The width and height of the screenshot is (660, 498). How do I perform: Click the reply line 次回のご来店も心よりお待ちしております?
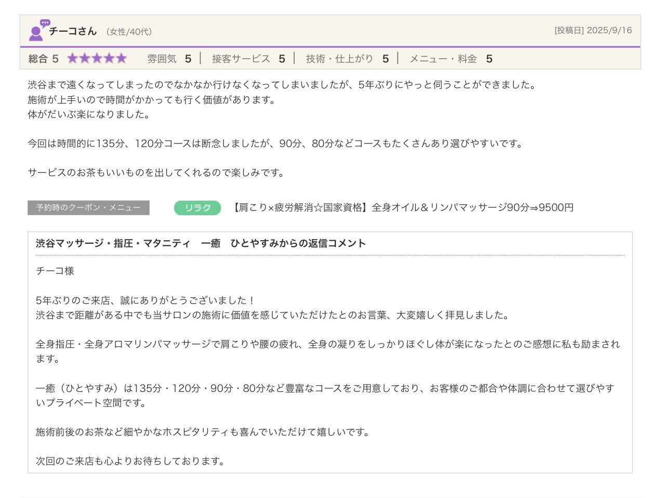[130, 461]
